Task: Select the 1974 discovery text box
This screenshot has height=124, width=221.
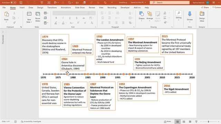Action: click(x=55, y=44)
